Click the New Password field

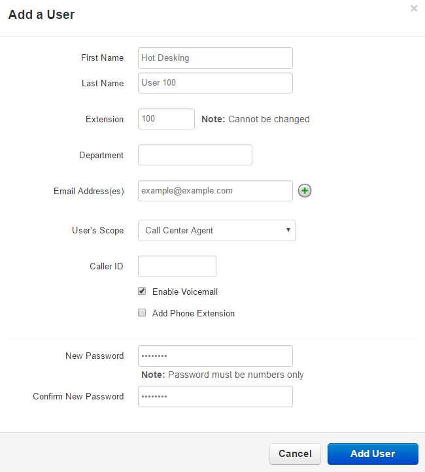pyautogui.click(x=215, y=356)
